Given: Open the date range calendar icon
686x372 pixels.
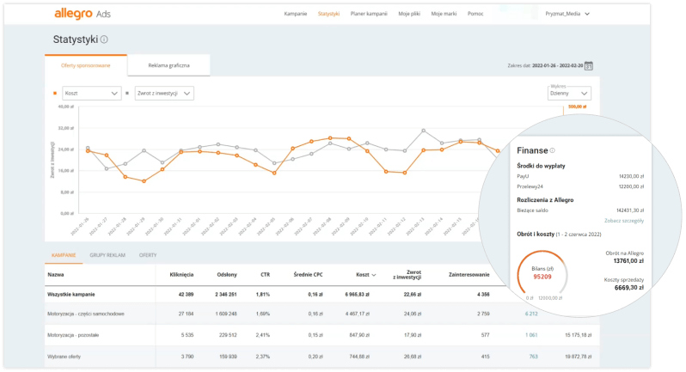Looking at the screenshot, I should coord(589,65).
